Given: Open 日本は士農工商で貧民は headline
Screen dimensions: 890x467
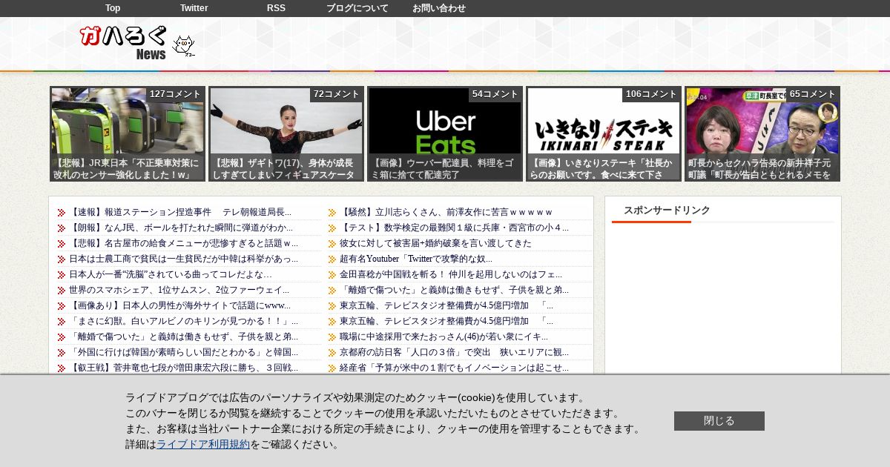Looking at the screenshot, I should 183,259.
